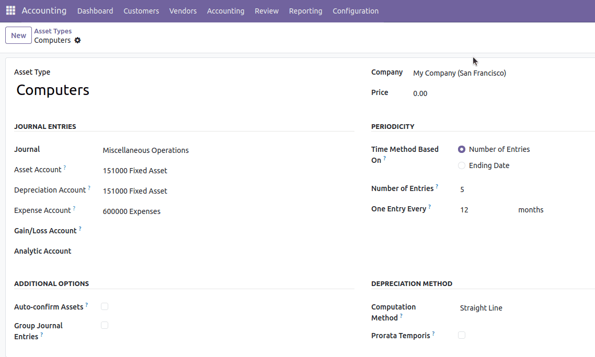
Task: Click the Journal Entries section heading
Action: click(x=45, y=127)
